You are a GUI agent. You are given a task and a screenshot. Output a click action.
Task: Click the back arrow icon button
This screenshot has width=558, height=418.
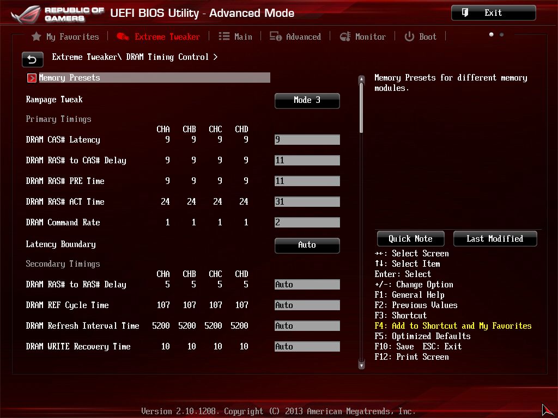[x=32, y=59]
